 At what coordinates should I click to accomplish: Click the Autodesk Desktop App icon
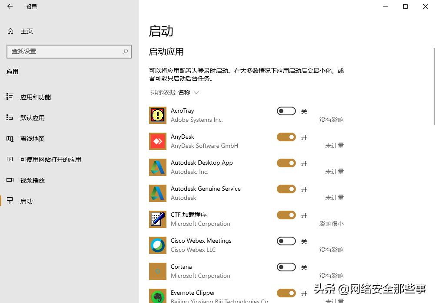pyautogui.click(x=157, y=167)
